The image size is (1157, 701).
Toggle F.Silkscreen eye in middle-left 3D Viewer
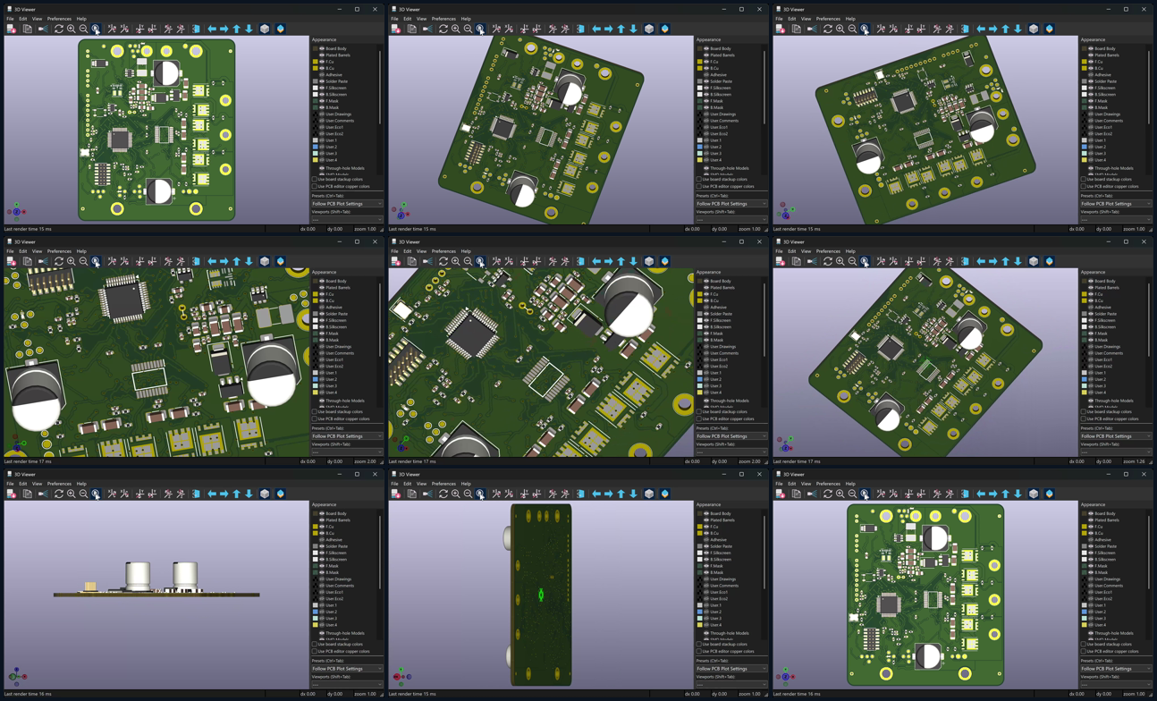pyautogui.click(x=322, y=320)
